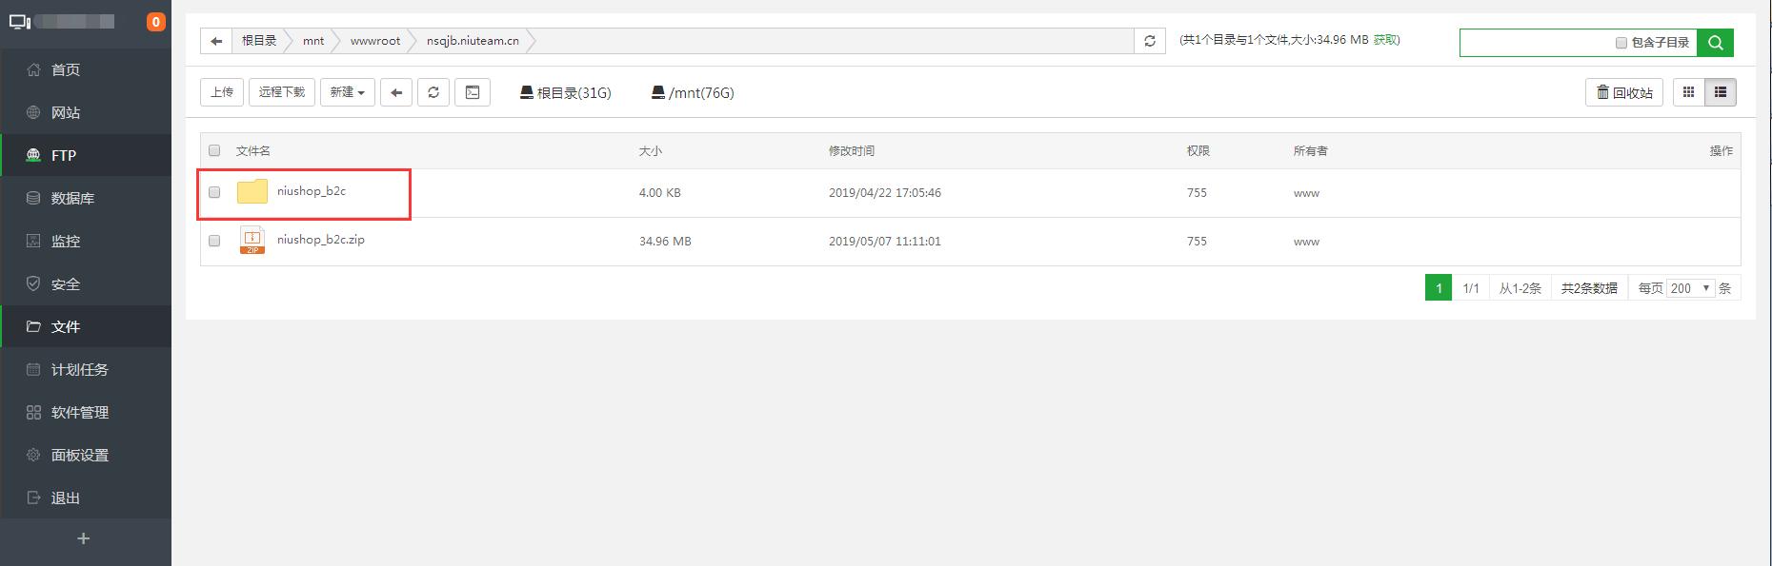Click the green search magnifier button
The image size is (1772, 566).
click(1715, 42)
